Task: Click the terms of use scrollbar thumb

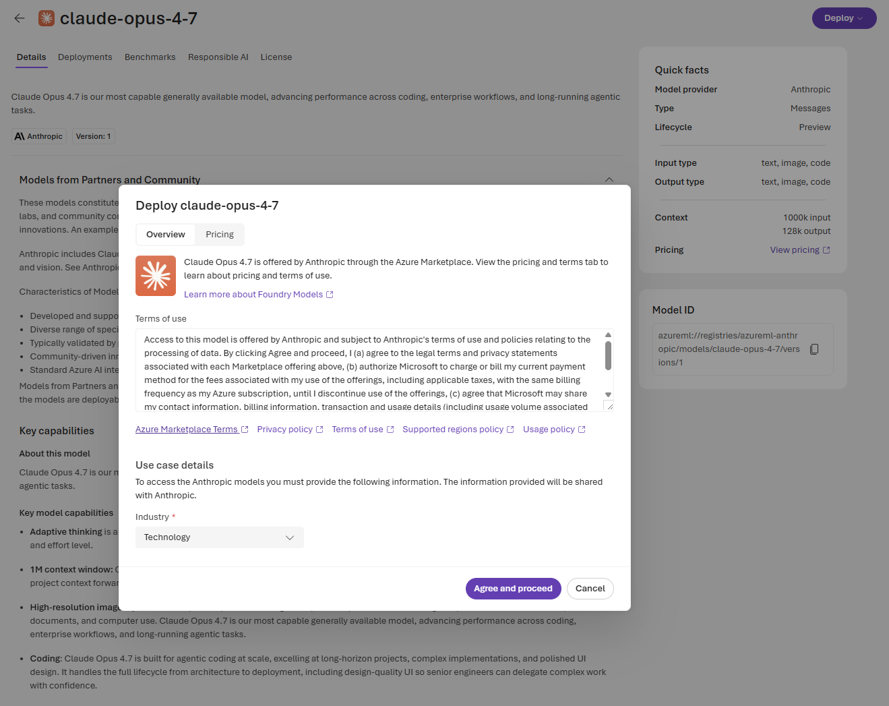Action: tap(608, 356)
